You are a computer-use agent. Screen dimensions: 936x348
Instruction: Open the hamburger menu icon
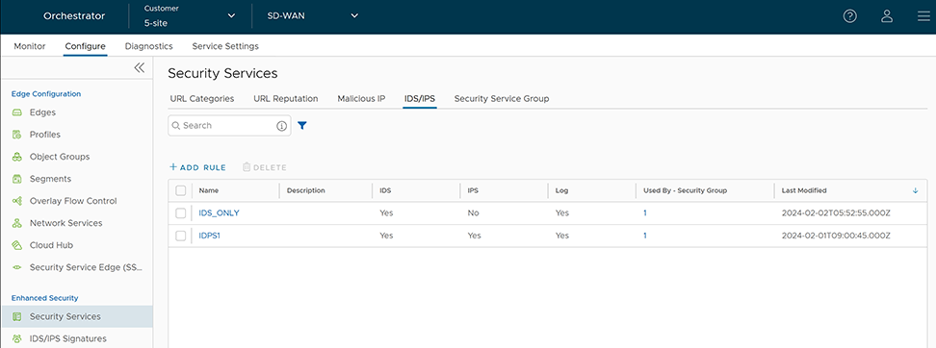(x=923, y=16)
